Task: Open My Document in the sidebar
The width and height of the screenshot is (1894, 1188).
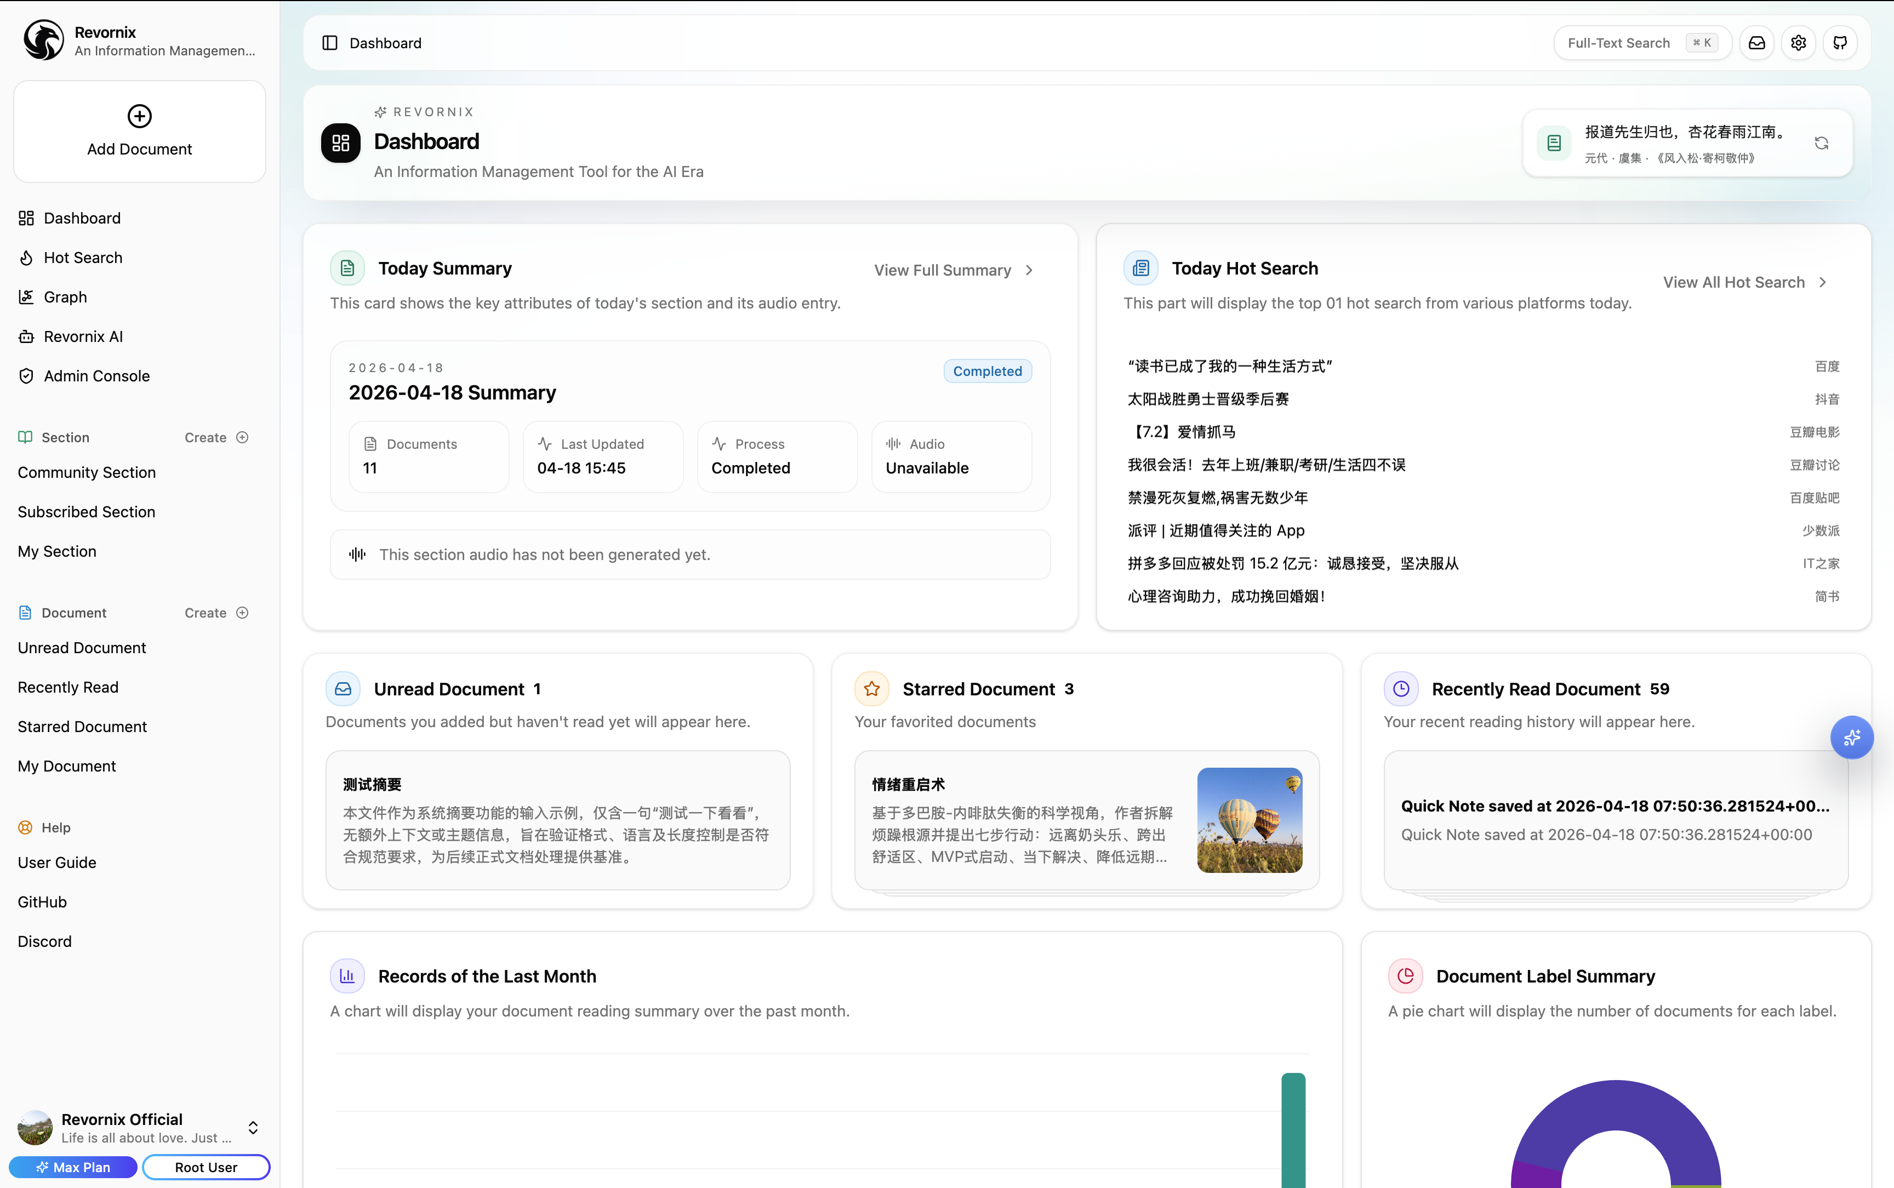Action: click(x=67, y=766)
